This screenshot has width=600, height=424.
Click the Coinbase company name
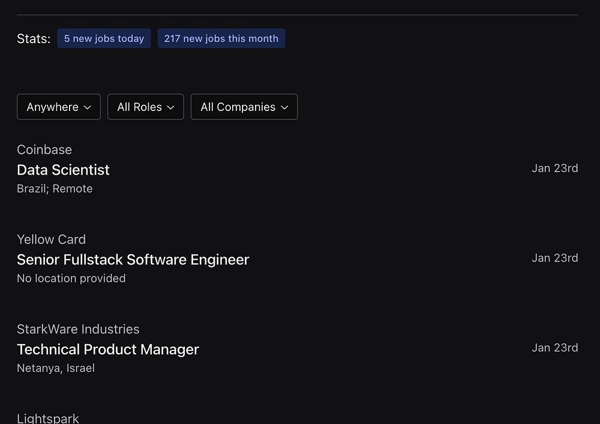pos(44,150)
